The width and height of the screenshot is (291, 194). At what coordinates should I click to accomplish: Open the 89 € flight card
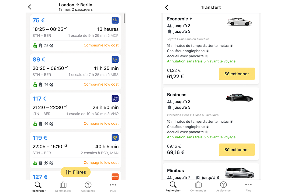click(x=75, y=71)
